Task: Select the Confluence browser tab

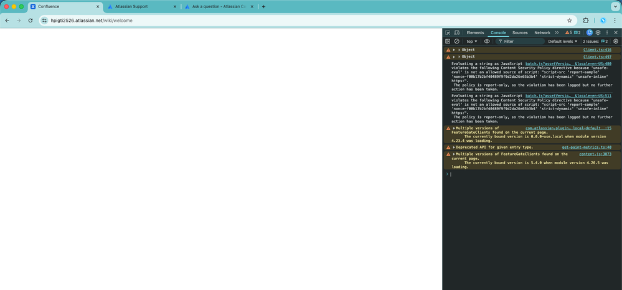Action: 65,6
